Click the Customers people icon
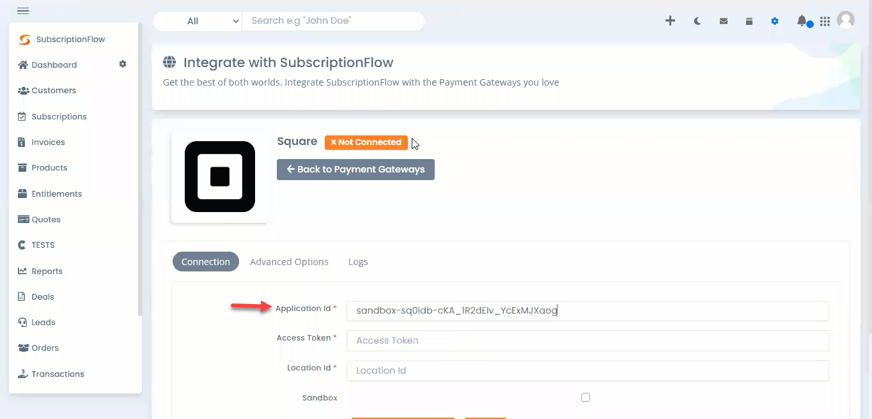 point(23,91)
